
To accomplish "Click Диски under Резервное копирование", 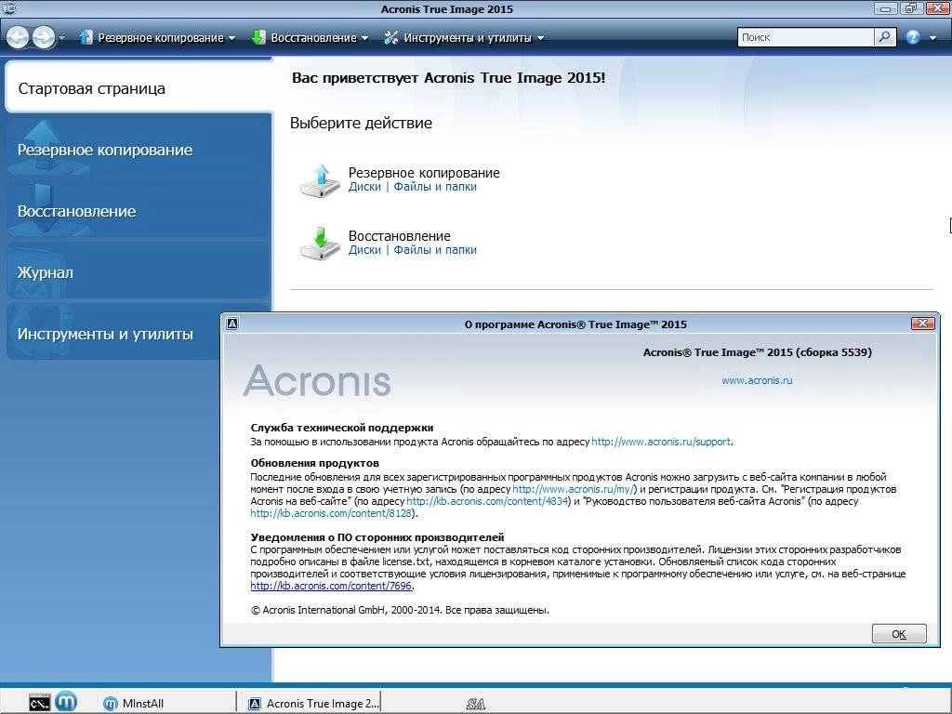I will click(364, 187).
